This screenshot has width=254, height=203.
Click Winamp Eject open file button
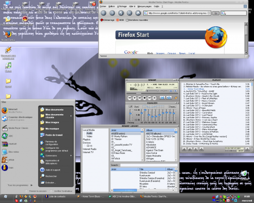(x=154, y=98)
